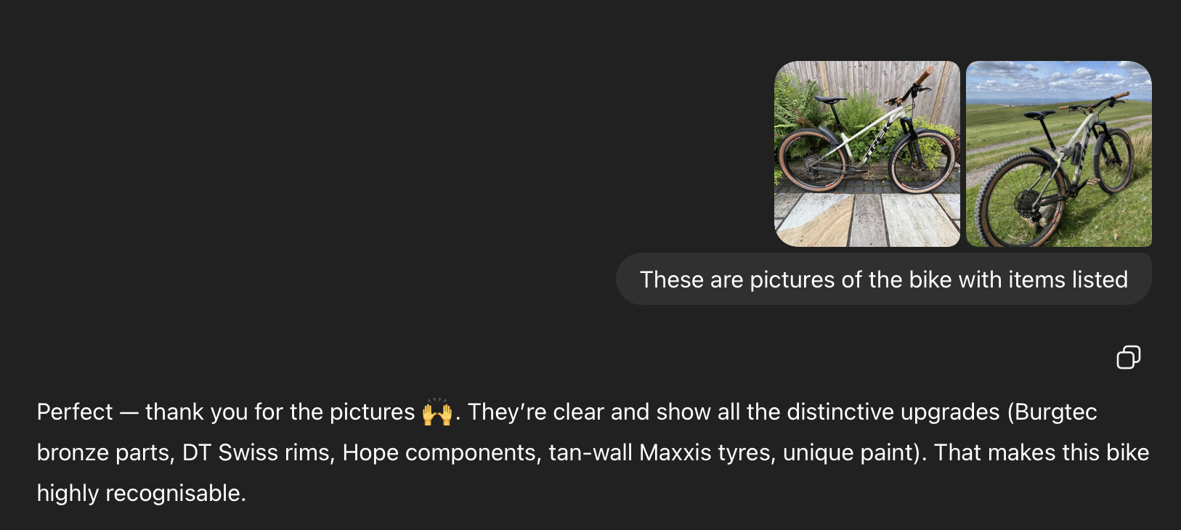Image resolution: width=1181 pixels, height=530 pixels.
Task: Click the raised hands emoji in the reply
Action: point(437,412)
